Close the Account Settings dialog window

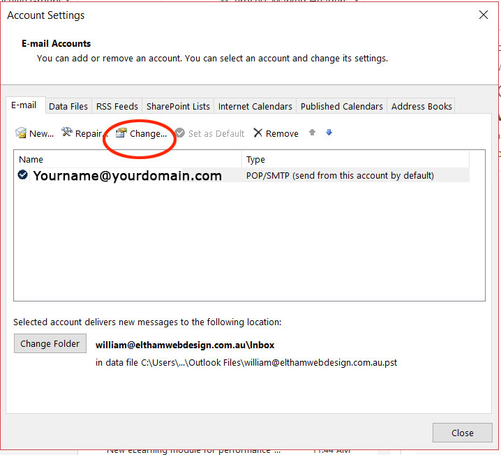tap(484, 15)
